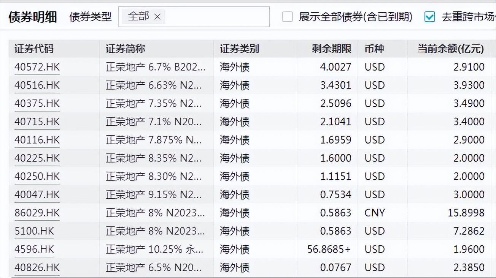Uncheck the 去重跨市场 checkbox
The image size is (496, 278).
(429, 17)
